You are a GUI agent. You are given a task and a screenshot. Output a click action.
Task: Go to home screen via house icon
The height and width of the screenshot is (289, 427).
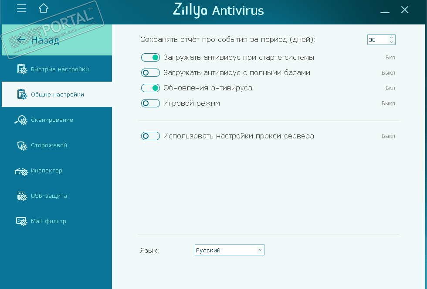(x=44, y=8)
